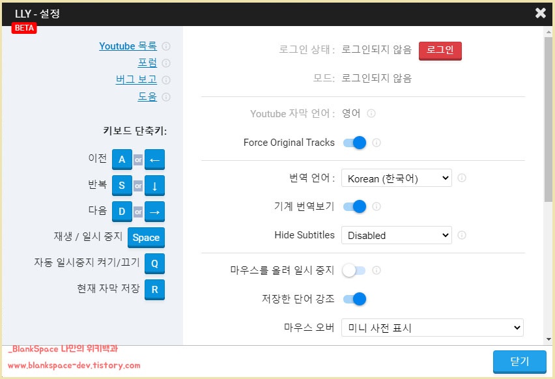Click the Q key for 자동 일시중지

[154, 264]
